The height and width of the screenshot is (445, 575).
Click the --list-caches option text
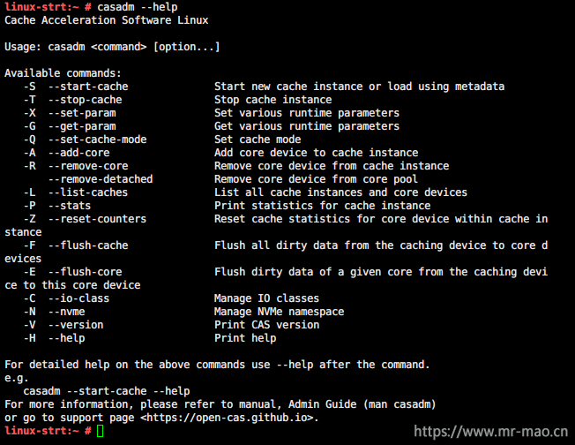point(88,192)
